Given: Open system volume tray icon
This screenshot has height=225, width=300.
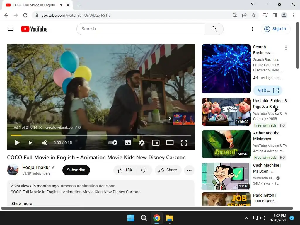Looking at the screenshot, I should tap(263, 218).
